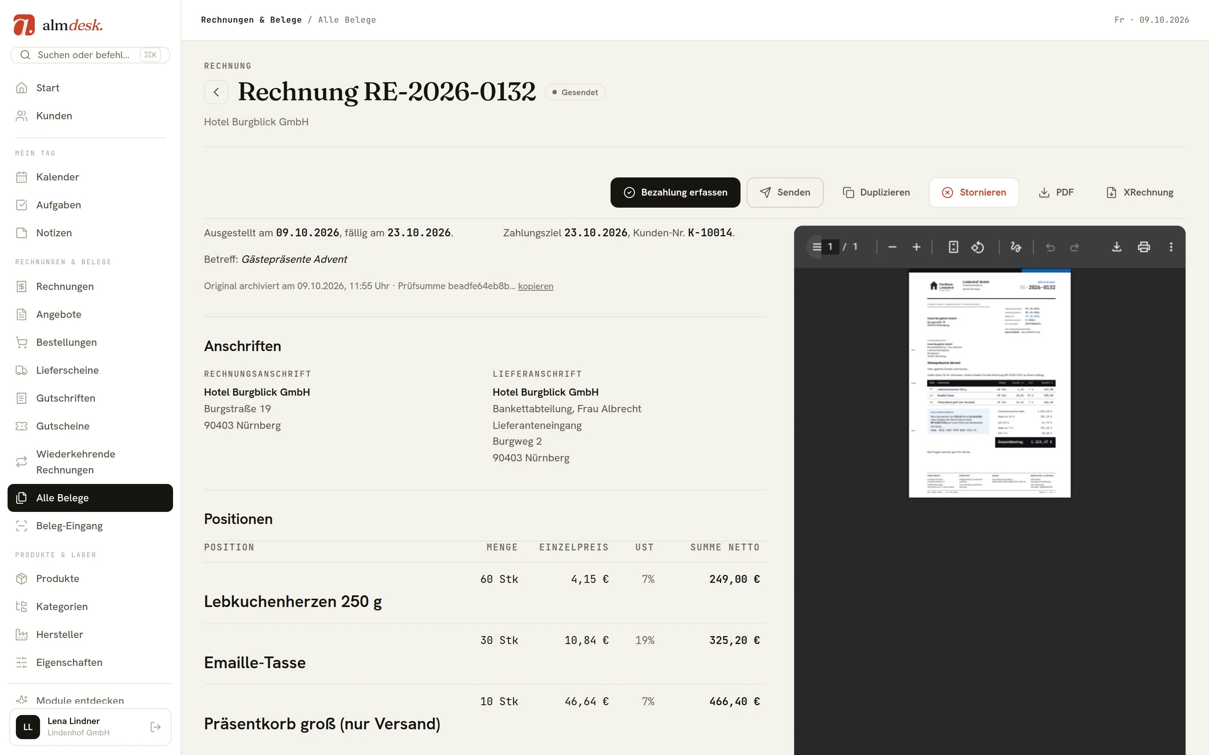Log out via icon next to Lena Lindner
1209x755 pixels.
[x=155, y=727]
